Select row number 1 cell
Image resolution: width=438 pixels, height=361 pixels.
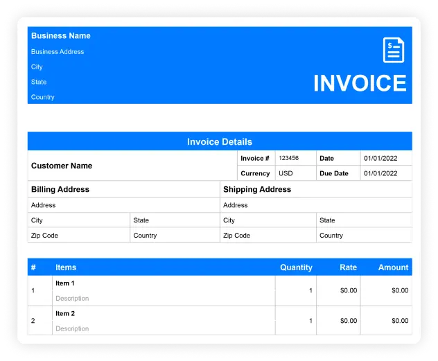point(40,290)
